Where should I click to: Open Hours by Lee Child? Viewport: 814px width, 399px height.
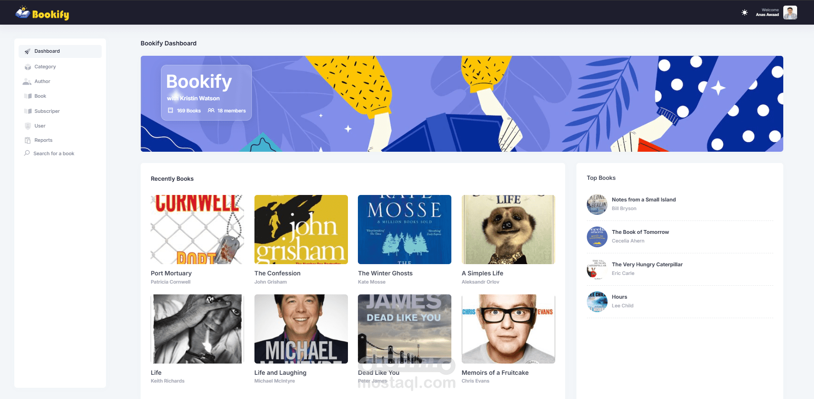pyautogui.click(x=619, y=297)
